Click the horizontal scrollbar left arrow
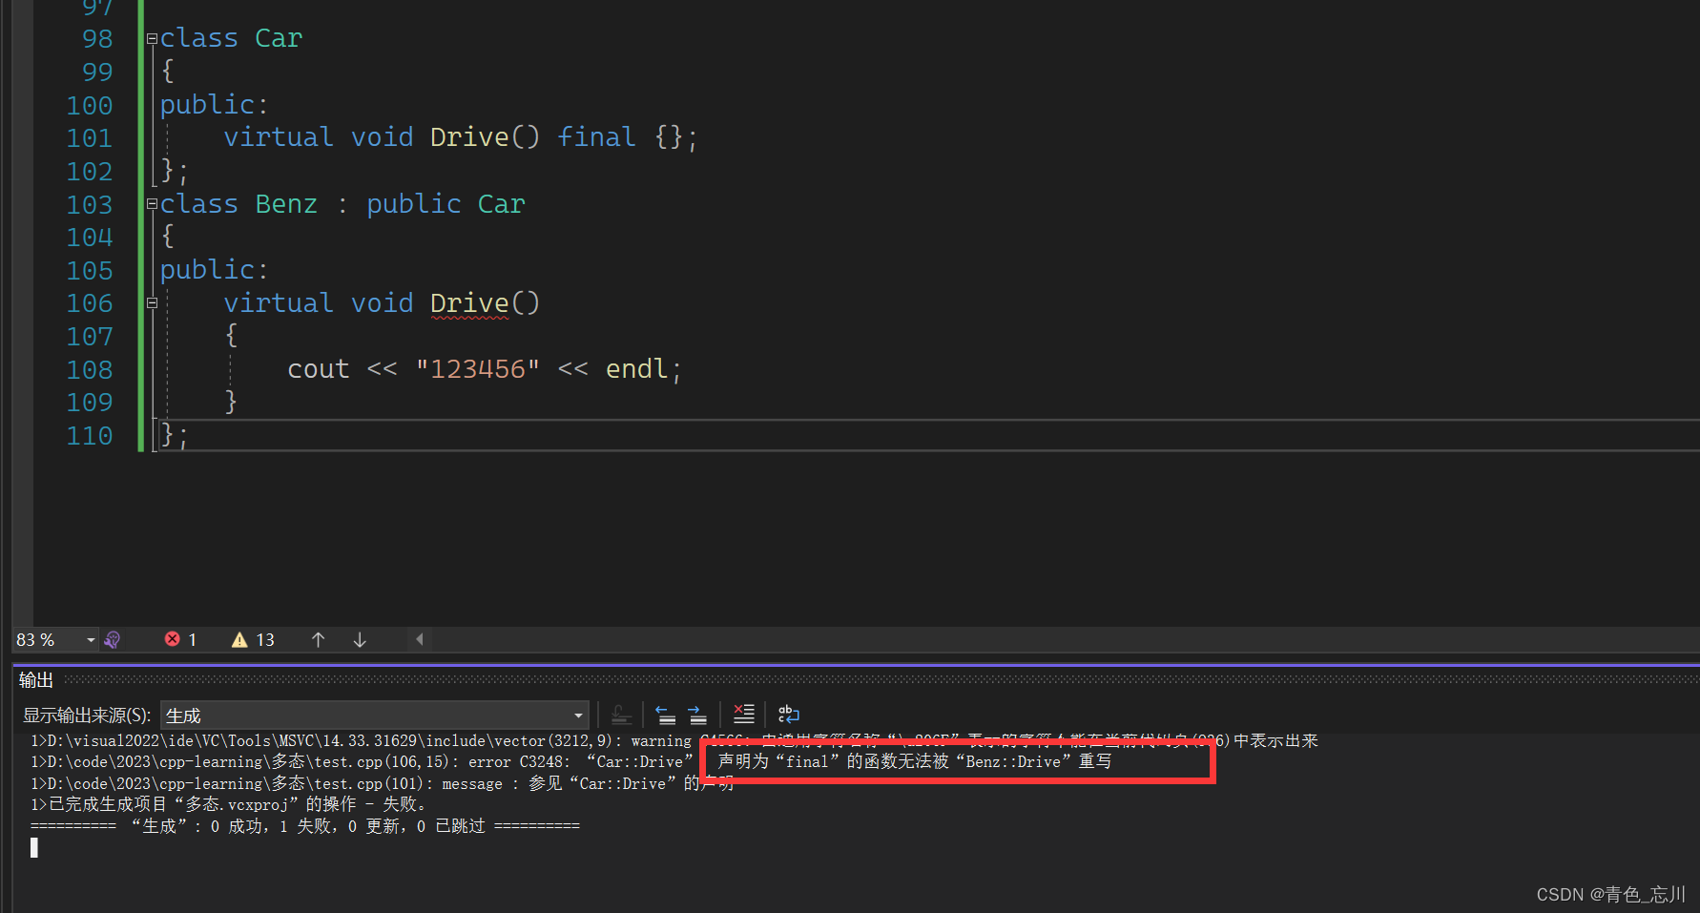This screenshot has width=1700, height=913. (x=419, y=639)
